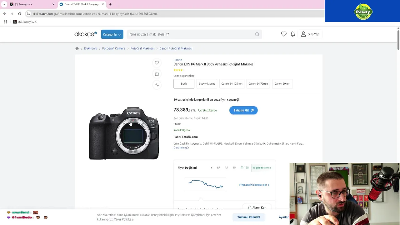Select the 15 günlük tahmin tab
The height and width of the screenshot is (225, 400).
pos(262,168)
